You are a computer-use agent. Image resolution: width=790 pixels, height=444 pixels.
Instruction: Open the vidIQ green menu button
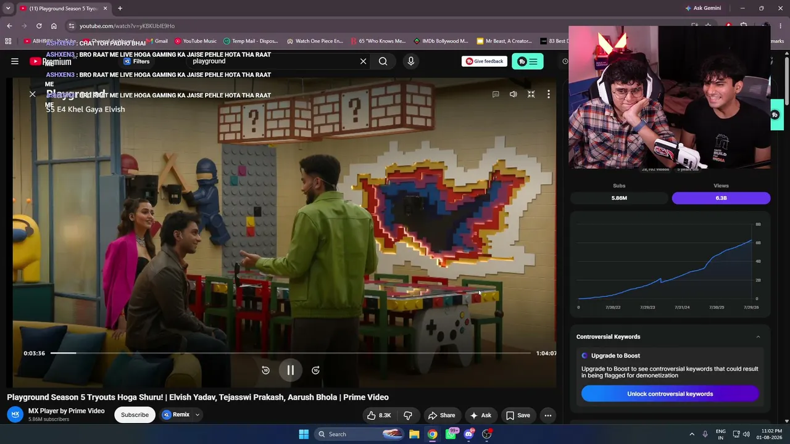(x=528, y=61)
